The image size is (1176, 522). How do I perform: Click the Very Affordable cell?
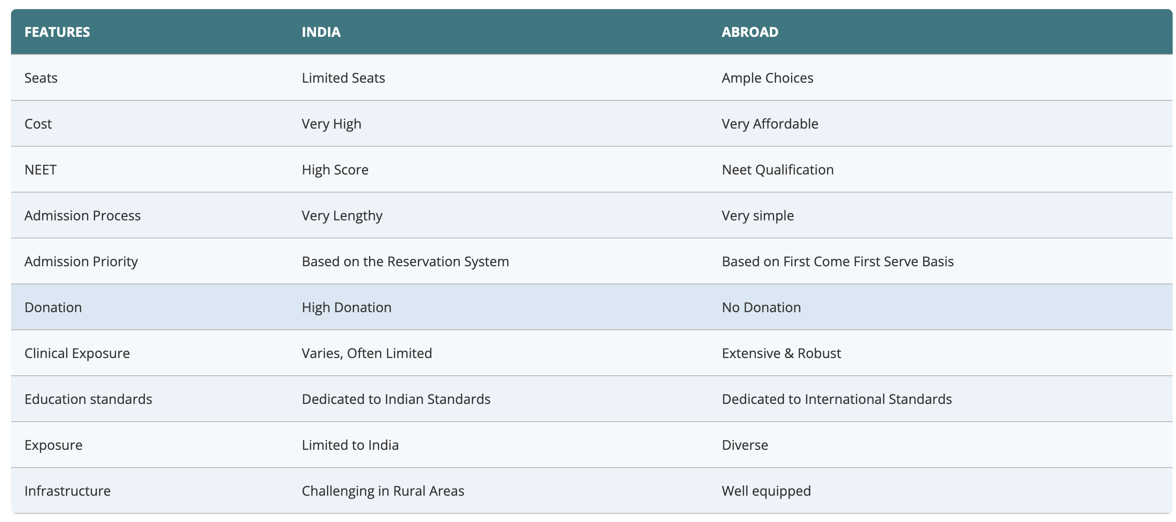point(770,124)
